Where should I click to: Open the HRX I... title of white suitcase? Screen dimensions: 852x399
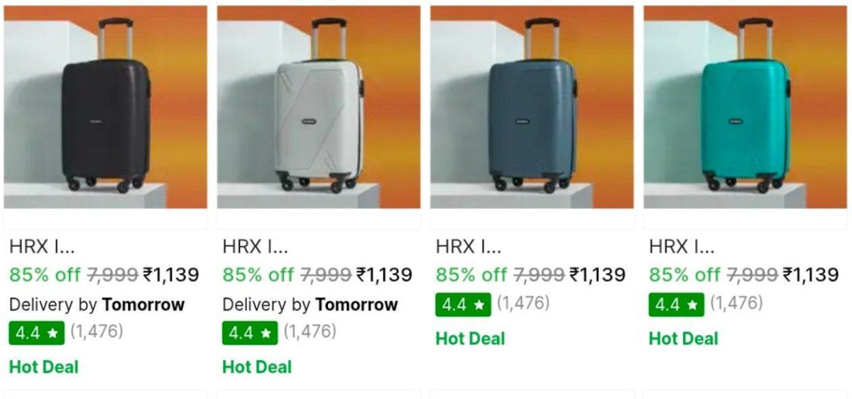coord(255,246)
